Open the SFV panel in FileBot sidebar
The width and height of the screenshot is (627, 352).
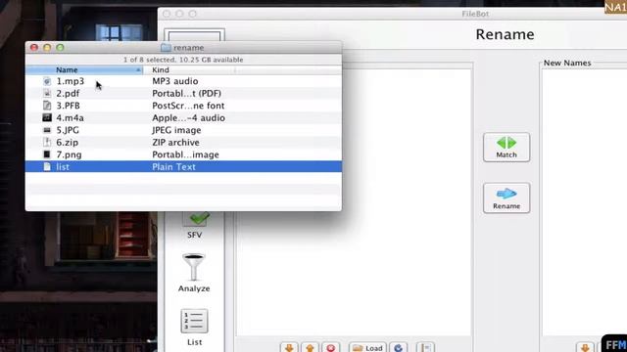point(195,226)
